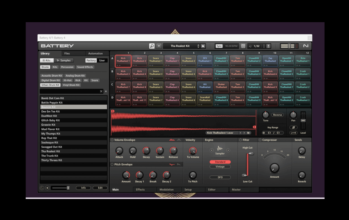Toggle the Sync tempo button
Image resolution: width=349 pixels, height=220 pixels.
click(x=219, y=46)
